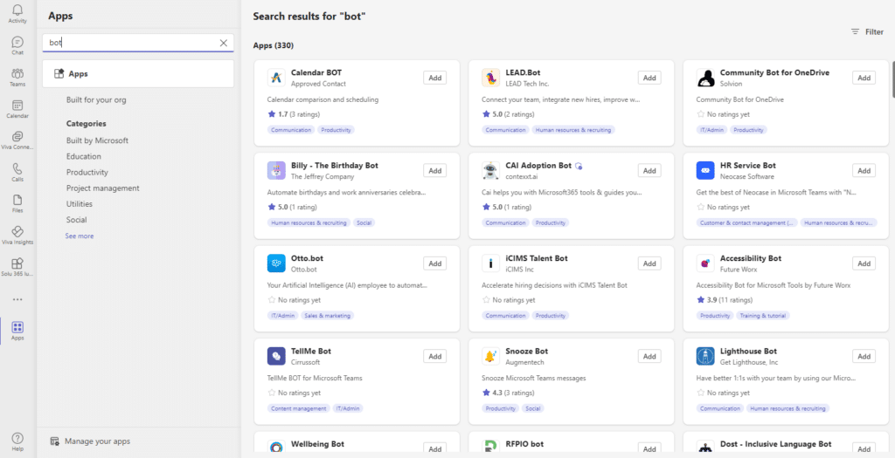Select Built by Microsoft category
895x458 pixels.
(x=97, y=140)
